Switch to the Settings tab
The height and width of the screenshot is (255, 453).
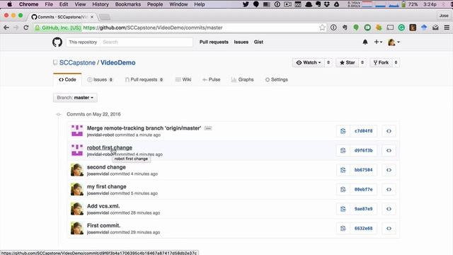[x=277, y=79]
